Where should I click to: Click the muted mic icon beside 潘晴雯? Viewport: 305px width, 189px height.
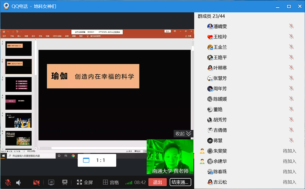click(291, 26)
